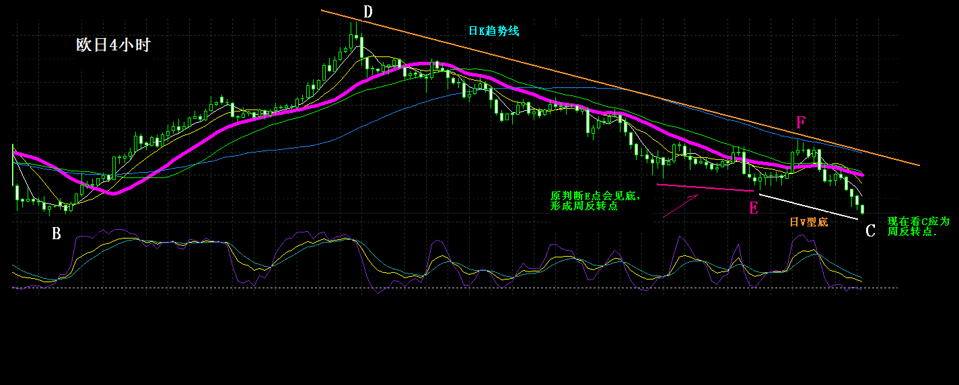Click the peak label D
Image resolution: width=959 pixels, height=385 pixels.
(367, 12)
